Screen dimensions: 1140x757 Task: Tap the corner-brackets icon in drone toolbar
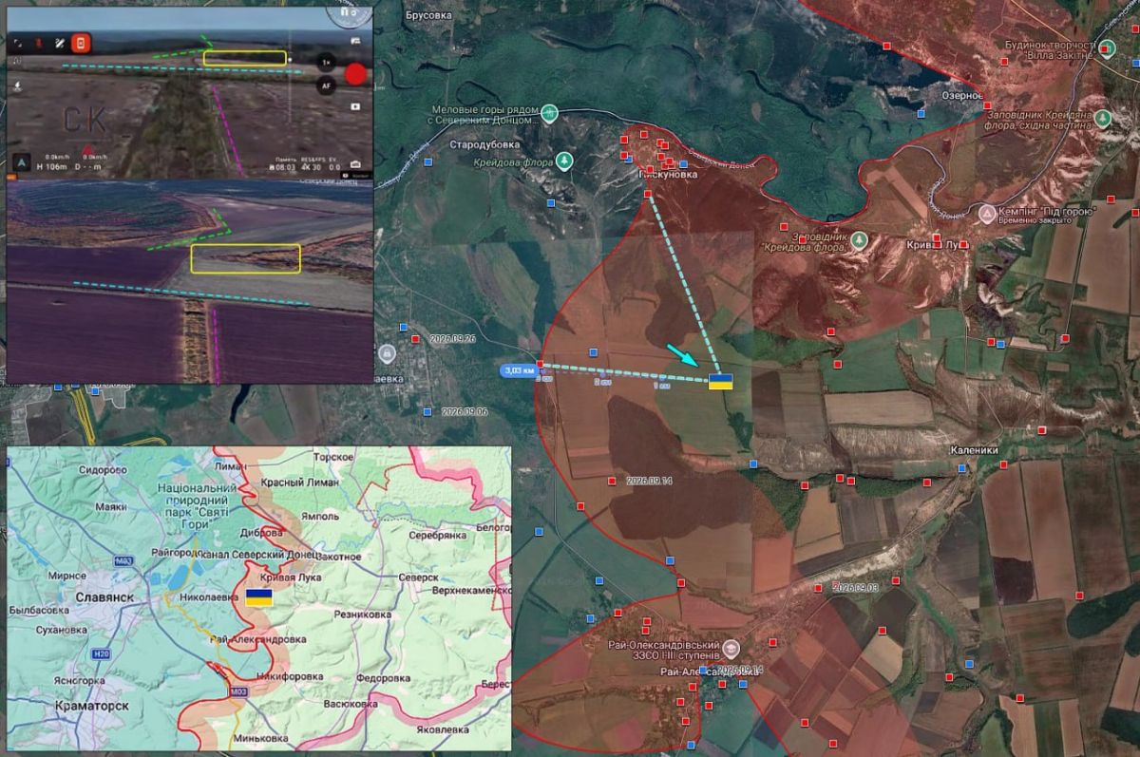point(18,43)
